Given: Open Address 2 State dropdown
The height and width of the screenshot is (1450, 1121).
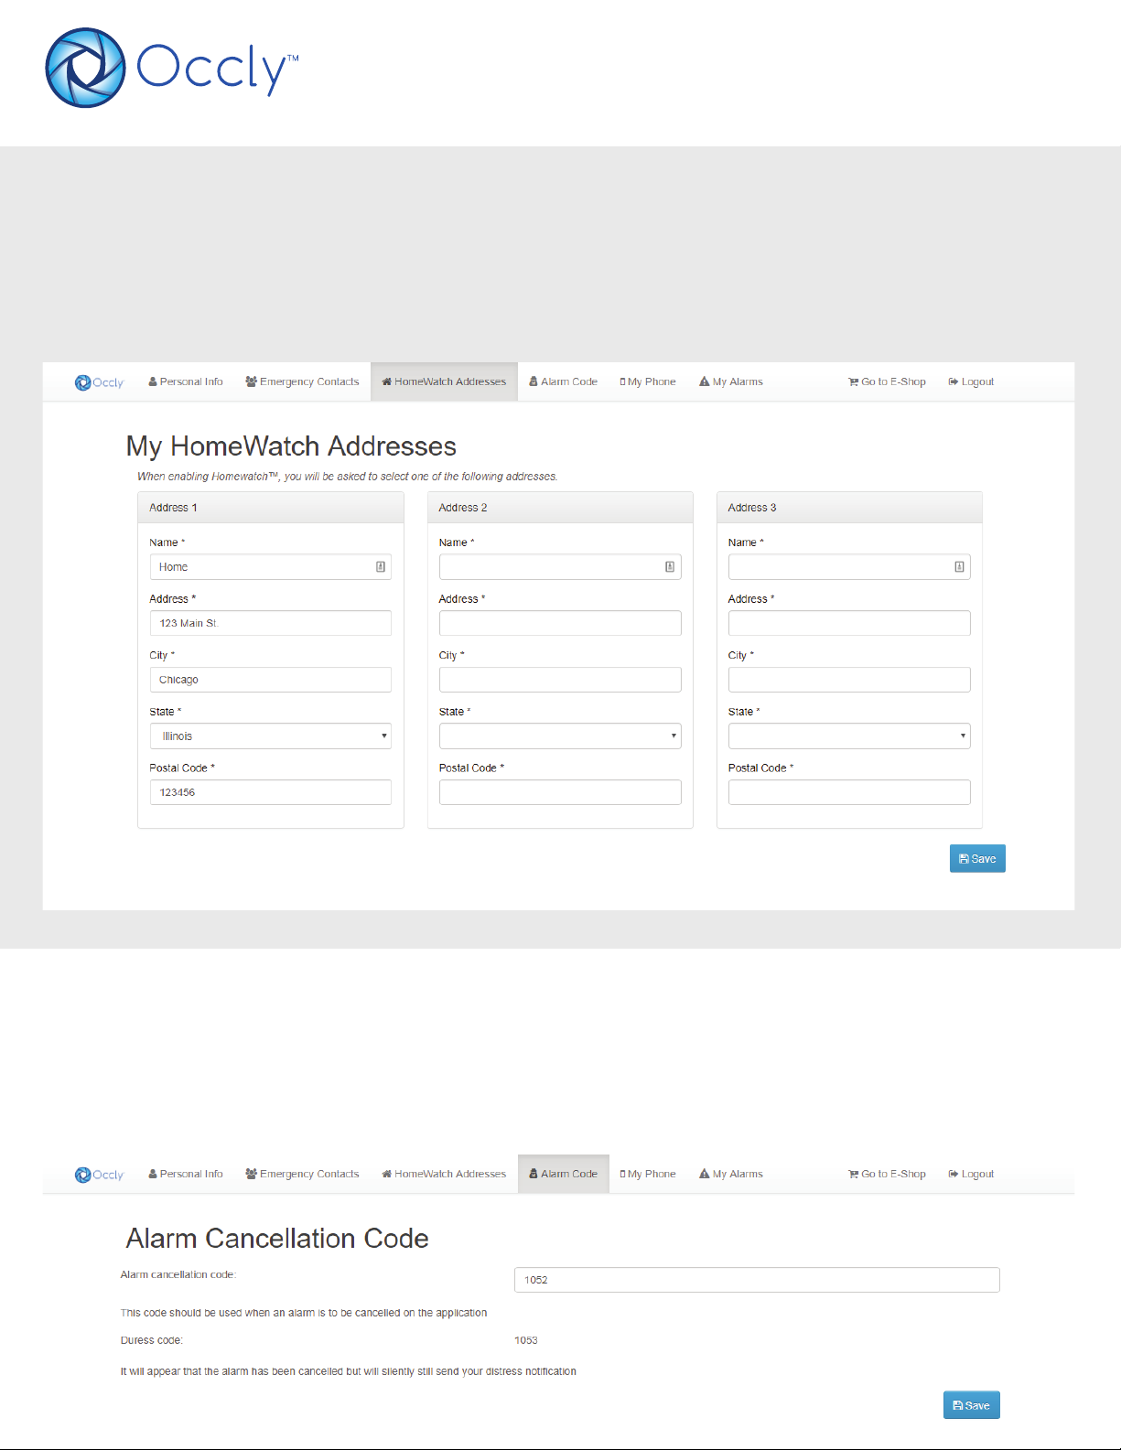Looking at the screenshot, I should click(x=560, y=736).
